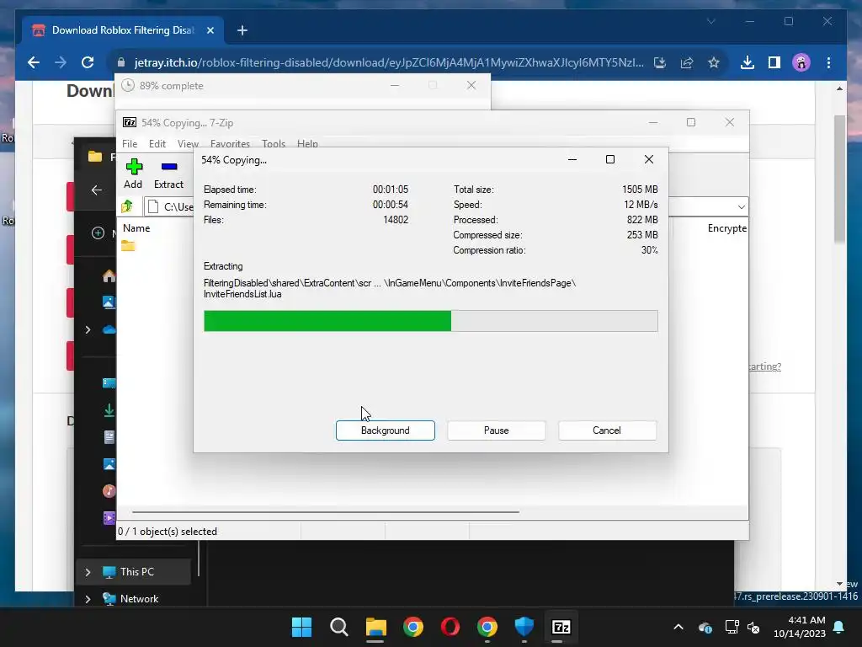Click the install app icon in address bar
Screen dimensions: 862x647
(x=660, y=62)
